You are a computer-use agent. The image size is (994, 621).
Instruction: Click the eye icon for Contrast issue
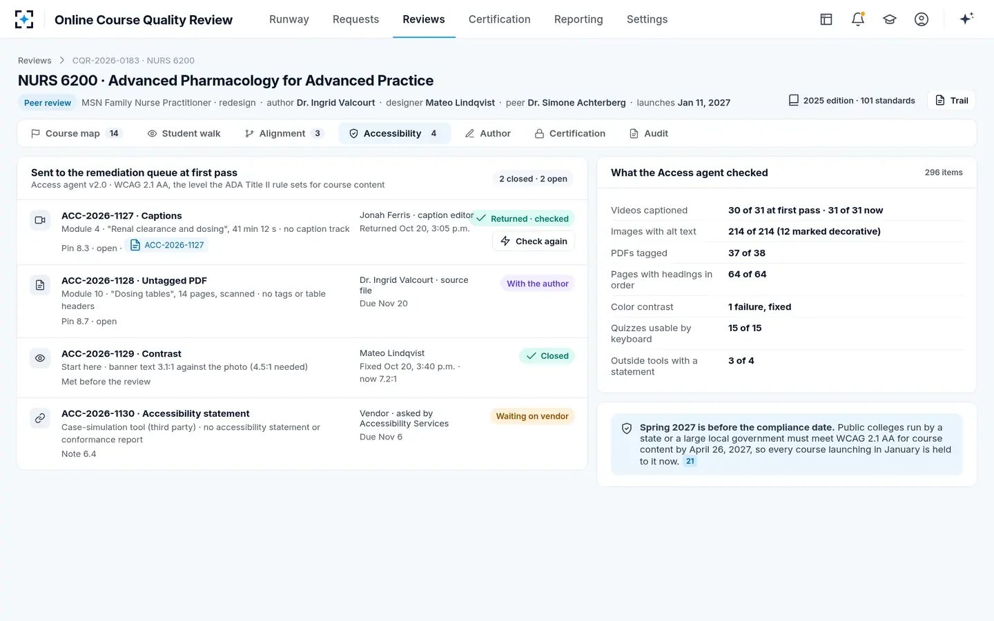pos(40,358)
